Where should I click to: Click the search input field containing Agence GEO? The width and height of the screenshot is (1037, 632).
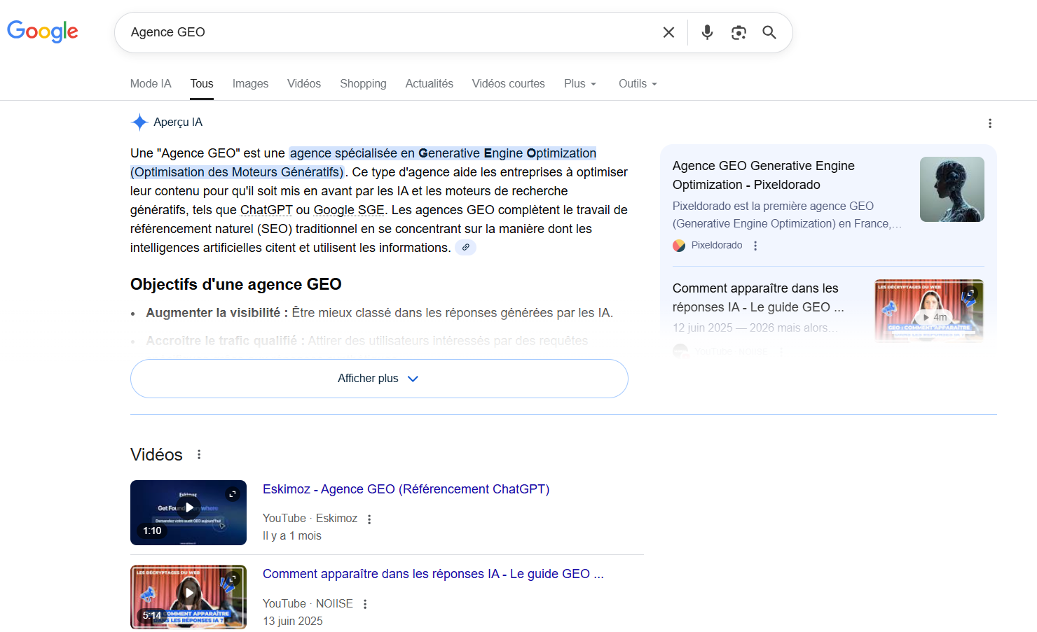click(392, 32)
